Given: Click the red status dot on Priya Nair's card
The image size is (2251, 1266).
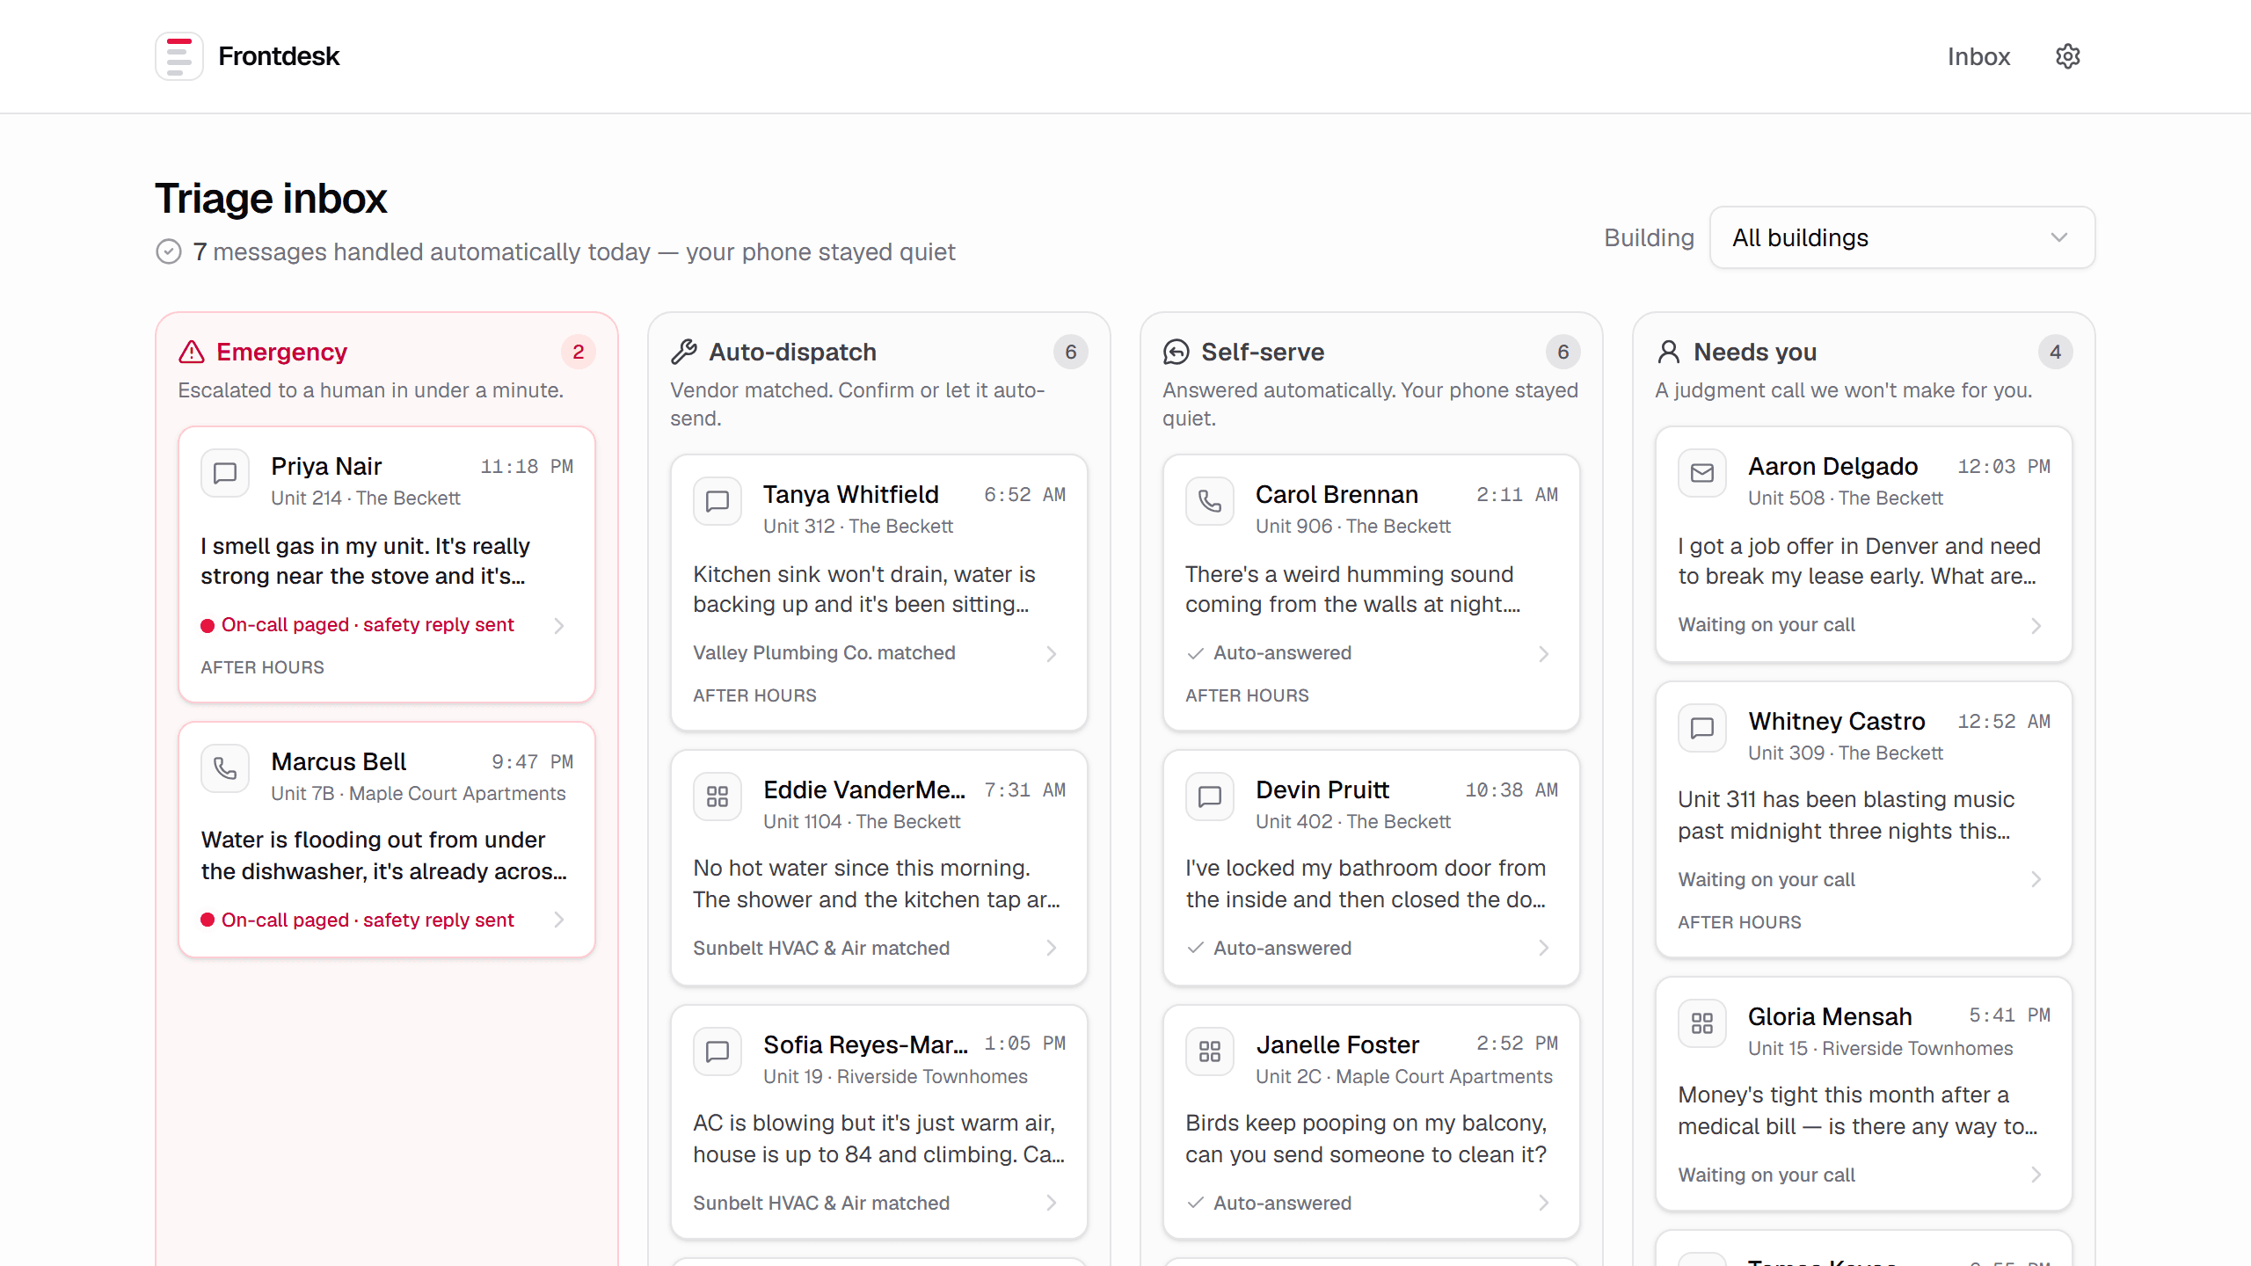Looking at the screenshot, I should tap(208, 625).
